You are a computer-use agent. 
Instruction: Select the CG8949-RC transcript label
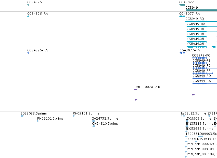196,39
